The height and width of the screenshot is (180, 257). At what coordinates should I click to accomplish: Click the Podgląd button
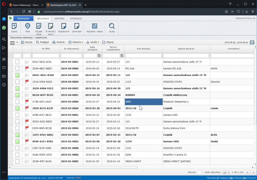42,42
